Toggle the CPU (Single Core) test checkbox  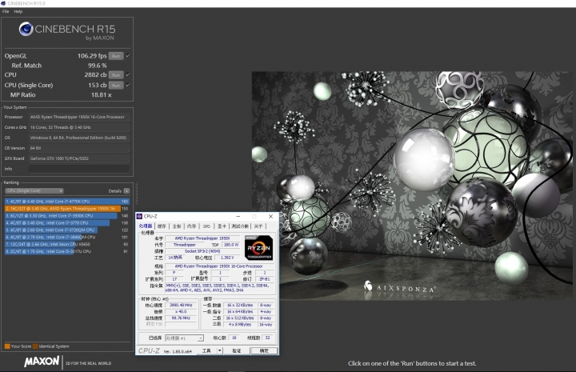coord(128,85)
